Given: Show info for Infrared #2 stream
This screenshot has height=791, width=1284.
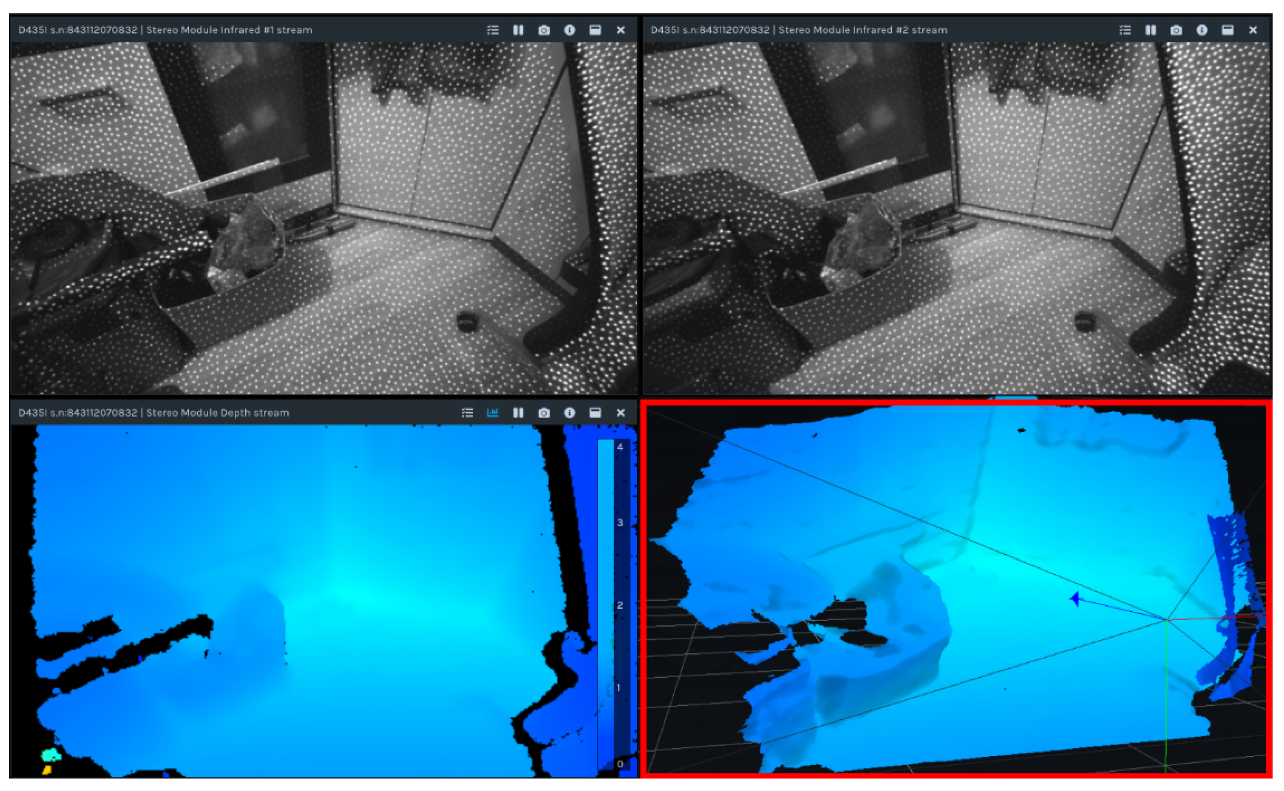Looking at the screenshot, I should click(x=1202, y=30).
